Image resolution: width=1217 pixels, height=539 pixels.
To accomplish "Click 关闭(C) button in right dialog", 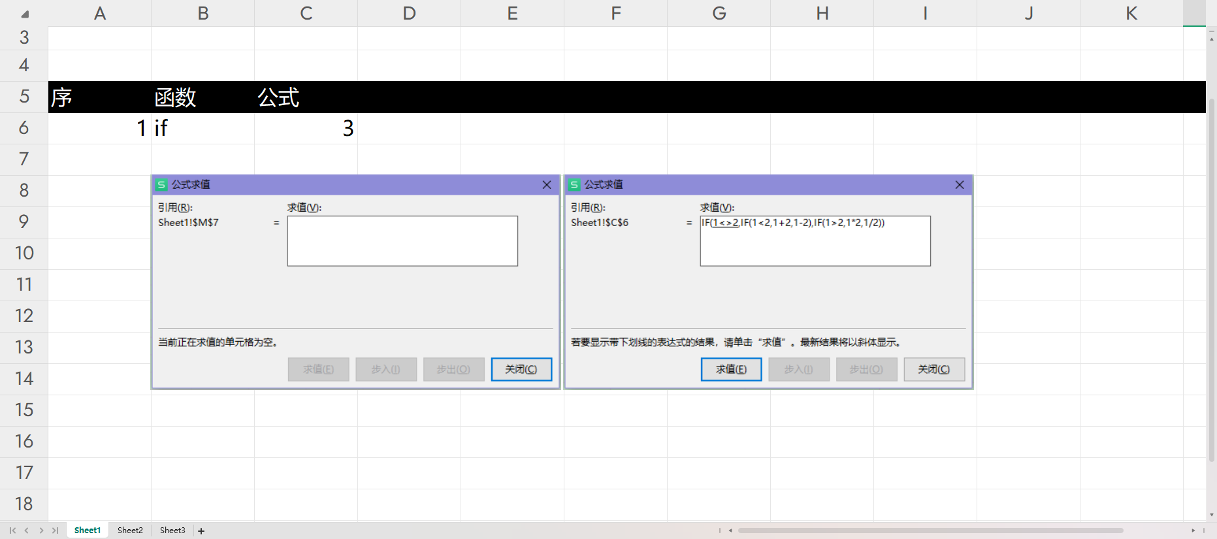I will pyautogui.click(x=933, y=369).
